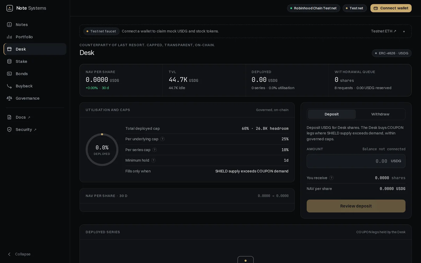This screenshot has height=263, width=421.
Task: Go to Portfolio page label
Action: click(24, 37)
